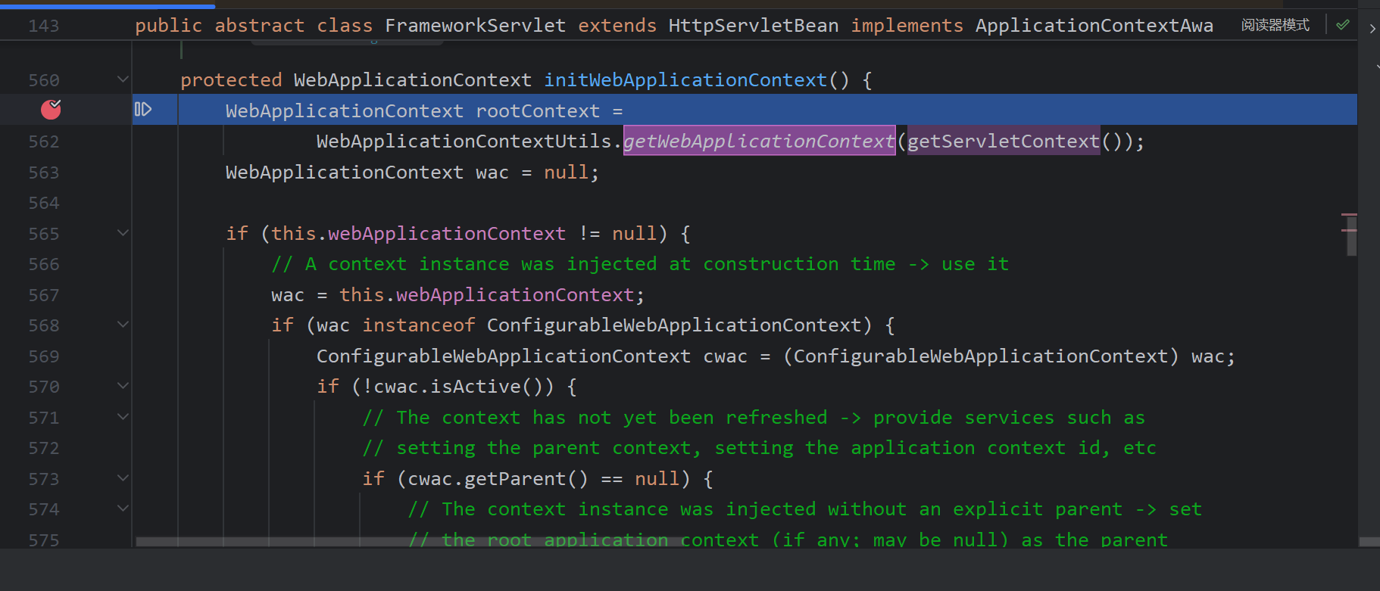Image resolution: width=1380 pixels, height=591 pixels.
Task: Click ConfigurableWebApplicationContext on line 568
Action: tap(674, 325)
